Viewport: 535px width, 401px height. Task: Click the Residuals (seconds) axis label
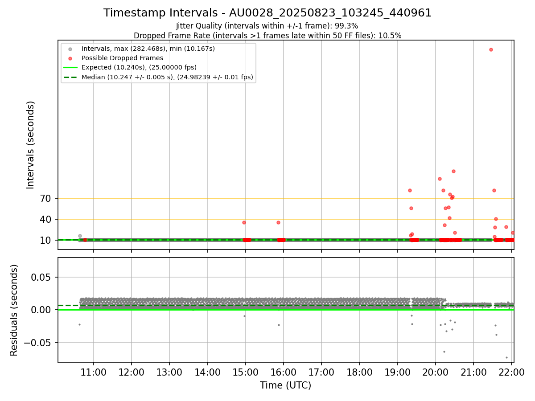[14, 310]
